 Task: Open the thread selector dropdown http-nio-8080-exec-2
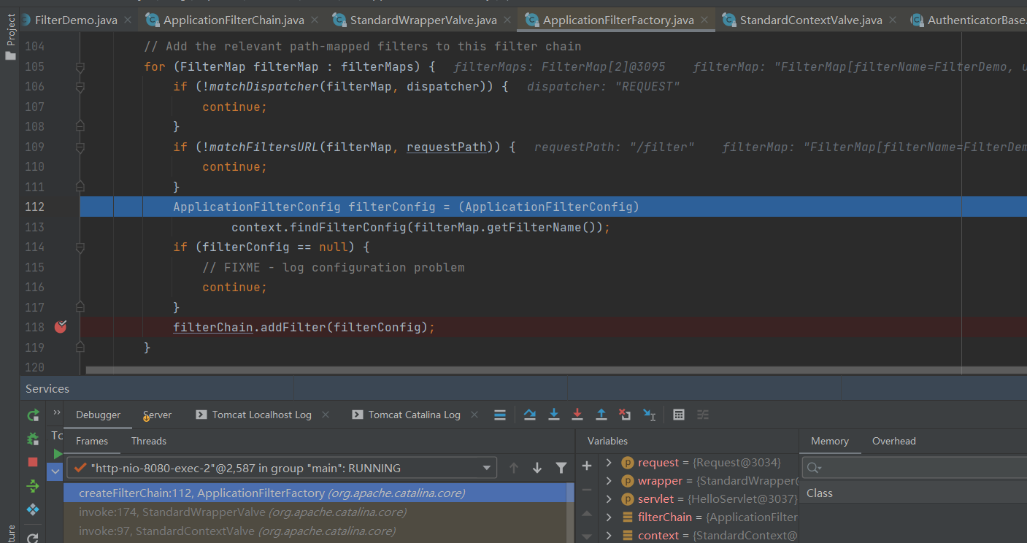click(x=282, y=468)
